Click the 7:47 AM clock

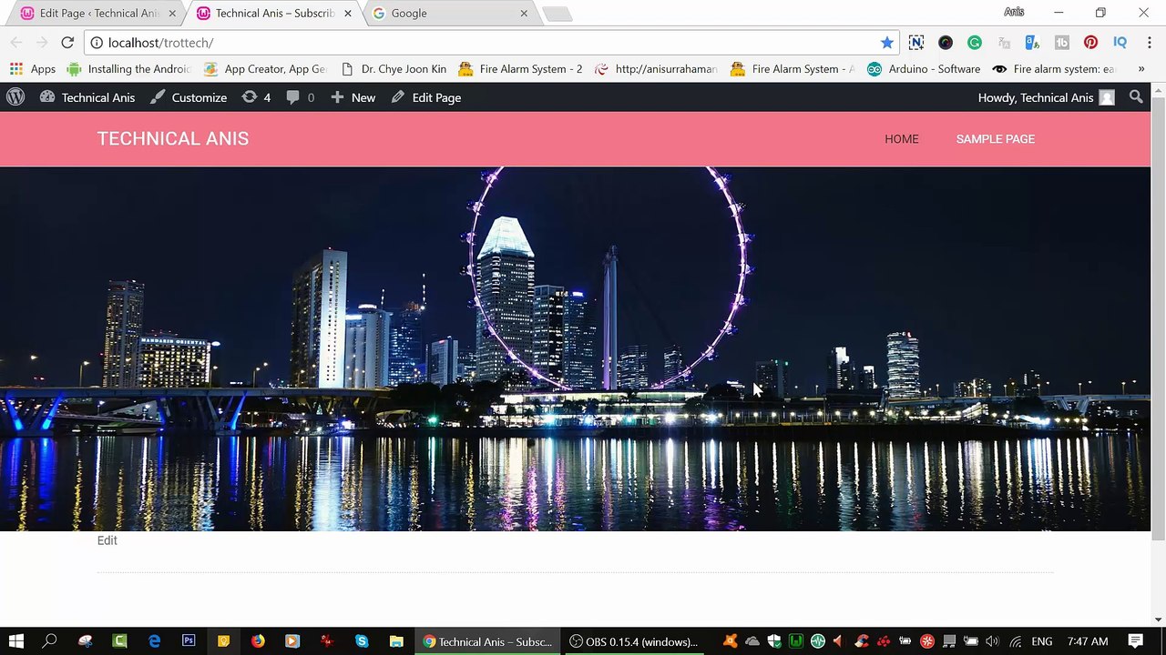[1088, 641]
